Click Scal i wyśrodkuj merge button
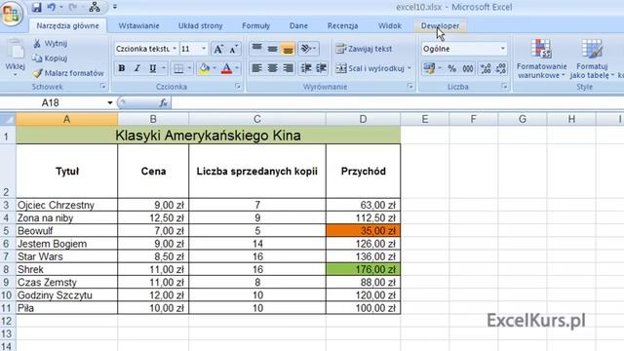 [x=370, y=68]
